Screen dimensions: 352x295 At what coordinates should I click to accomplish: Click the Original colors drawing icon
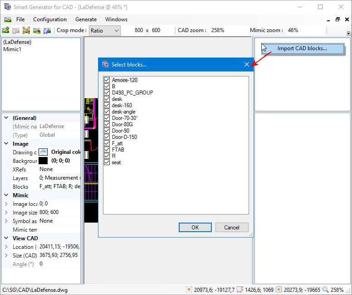pos(43,152)
